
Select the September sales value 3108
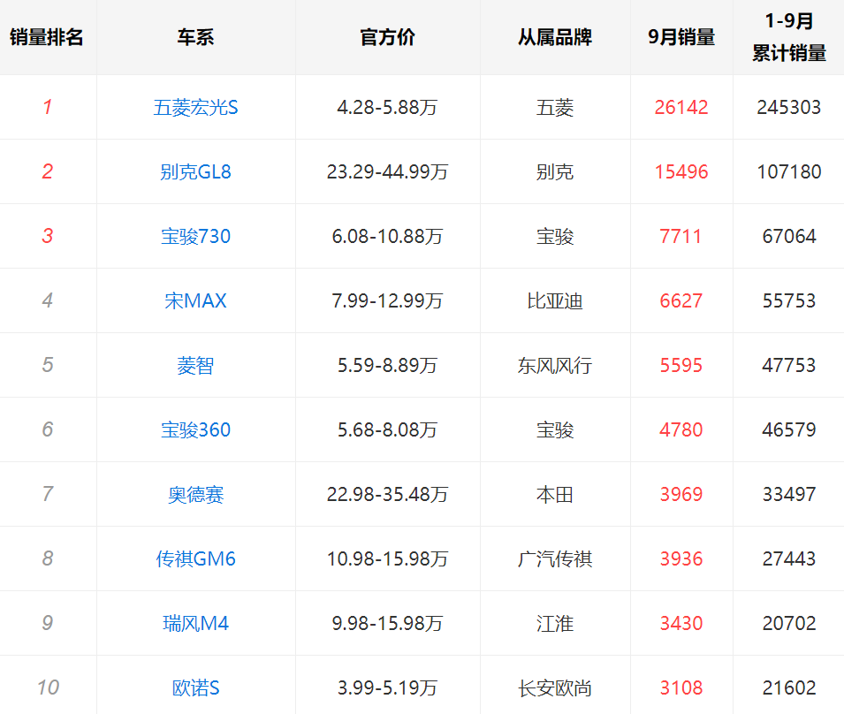681,688
